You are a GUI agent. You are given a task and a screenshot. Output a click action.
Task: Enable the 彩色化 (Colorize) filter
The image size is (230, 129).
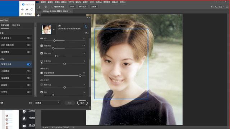(x=29, y=92)
